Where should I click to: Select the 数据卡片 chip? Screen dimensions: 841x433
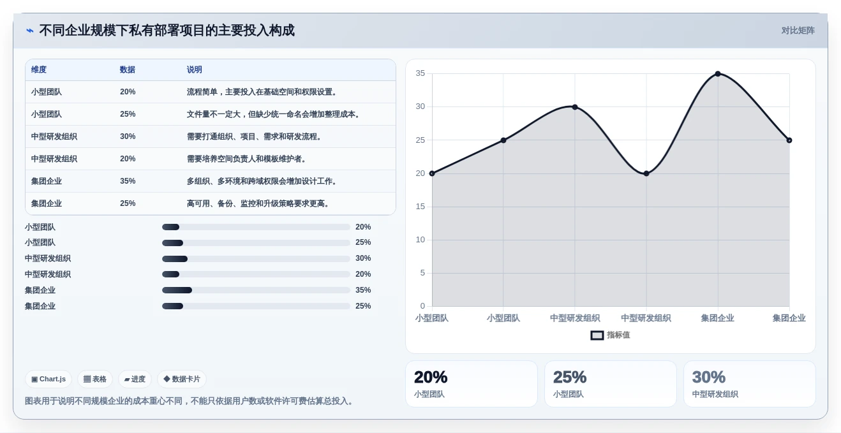(182, 379)
